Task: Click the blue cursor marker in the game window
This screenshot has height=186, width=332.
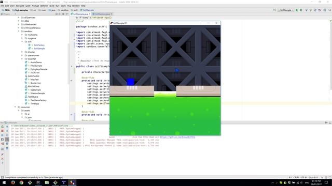Action: tap(177, 70)
